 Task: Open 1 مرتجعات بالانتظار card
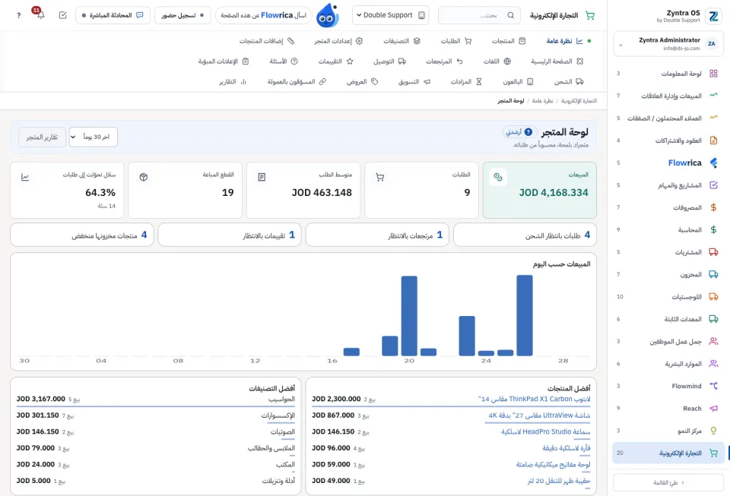(x=377, y=235)
